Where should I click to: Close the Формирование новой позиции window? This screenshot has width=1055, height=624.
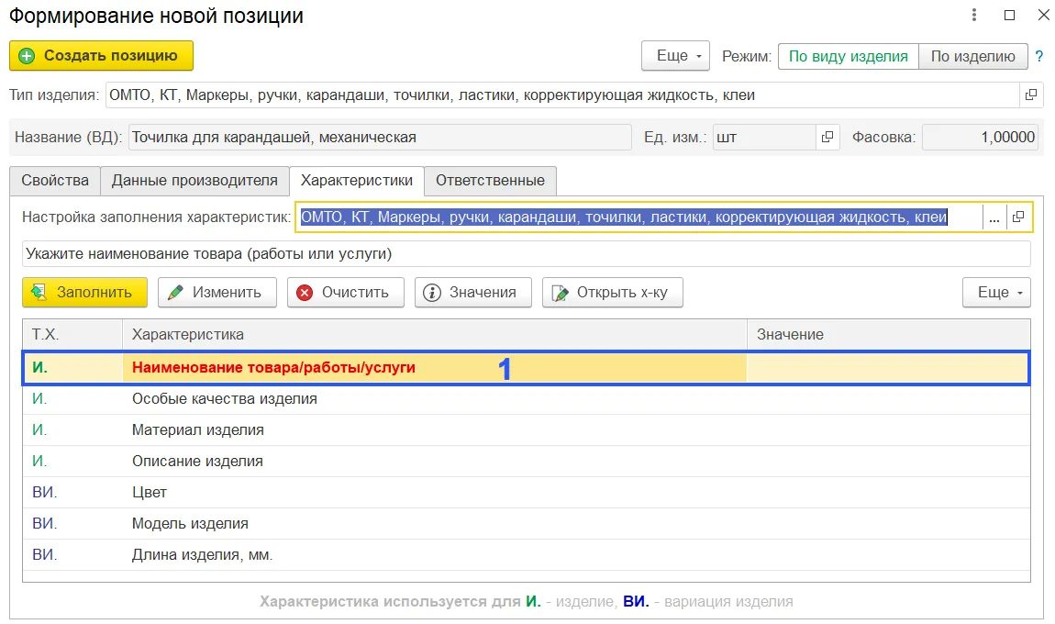(x=1044, y=15)
